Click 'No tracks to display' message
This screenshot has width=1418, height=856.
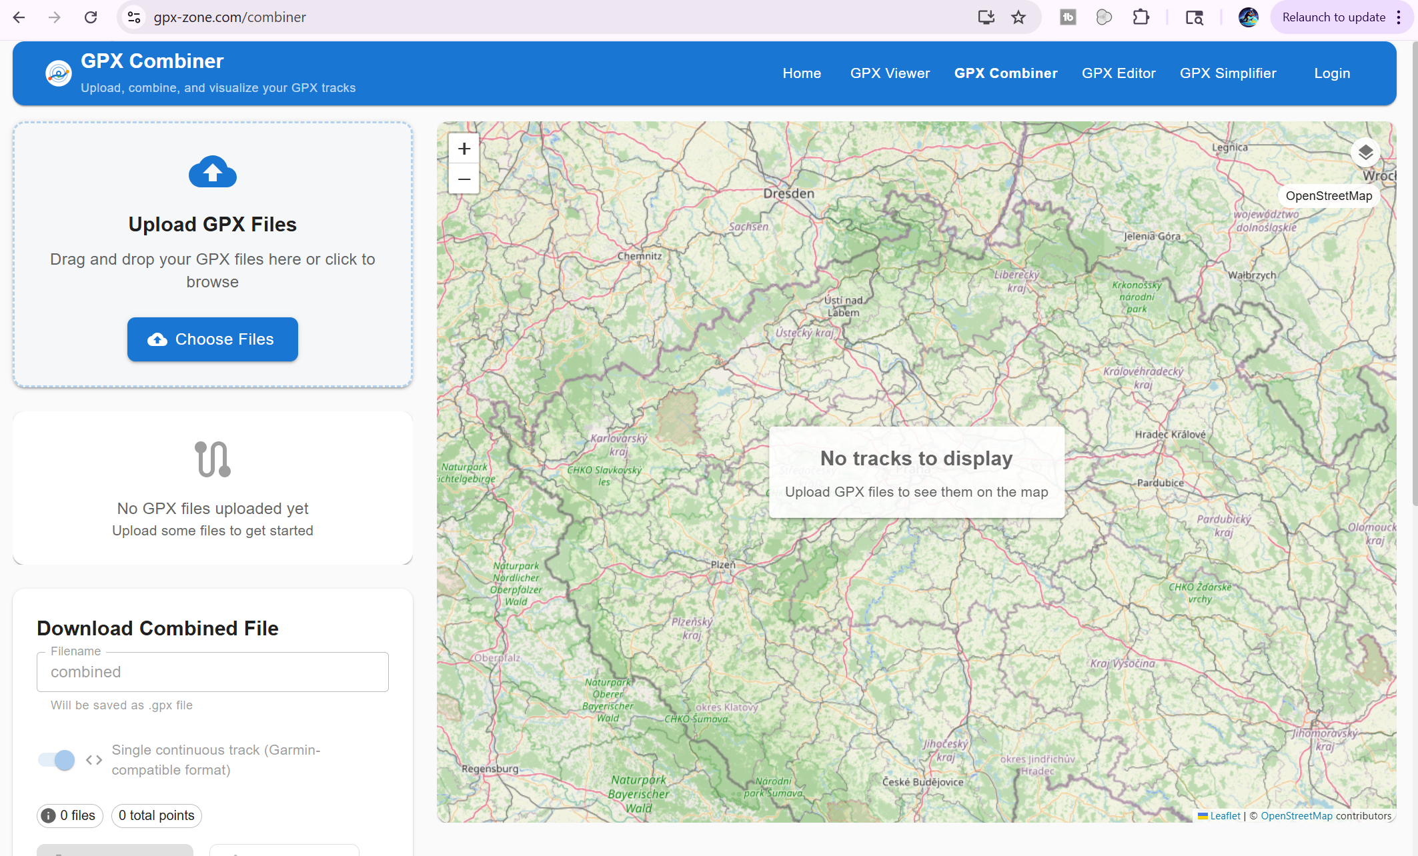916,459
